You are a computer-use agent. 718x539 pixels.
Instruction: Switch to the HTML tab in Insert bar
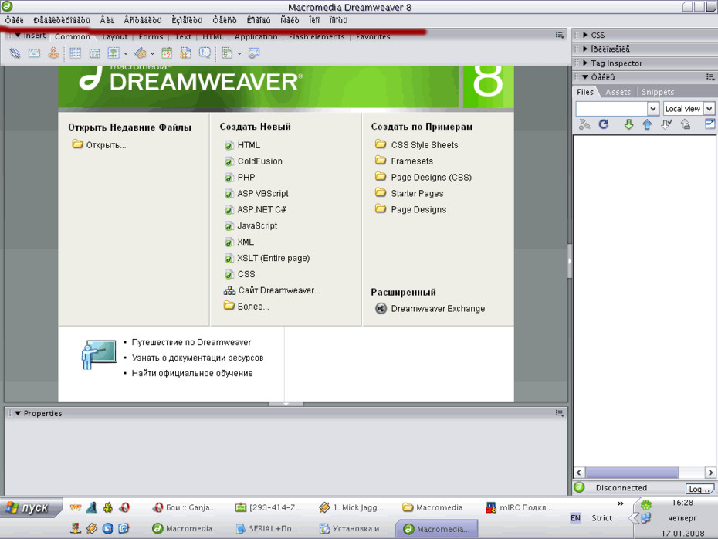[x=213, y=36]
